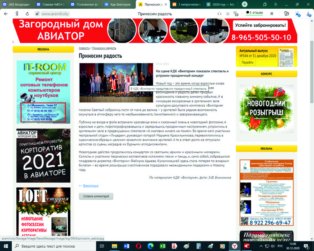Screen dimensions: 314x251
Task: Open Excel from the taskbar
Action: pyautogui.click(x=162, y=246)
